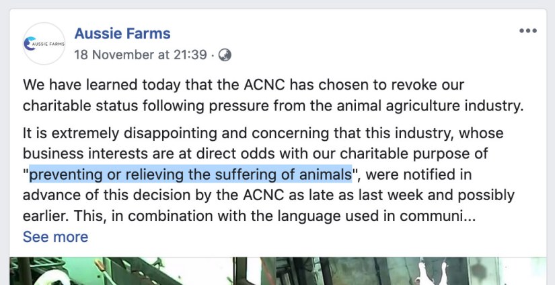This screenshot has height=285, width=555.
Task: Click the highlighted text about suffering of animals
Action: [x=190, y=175]
